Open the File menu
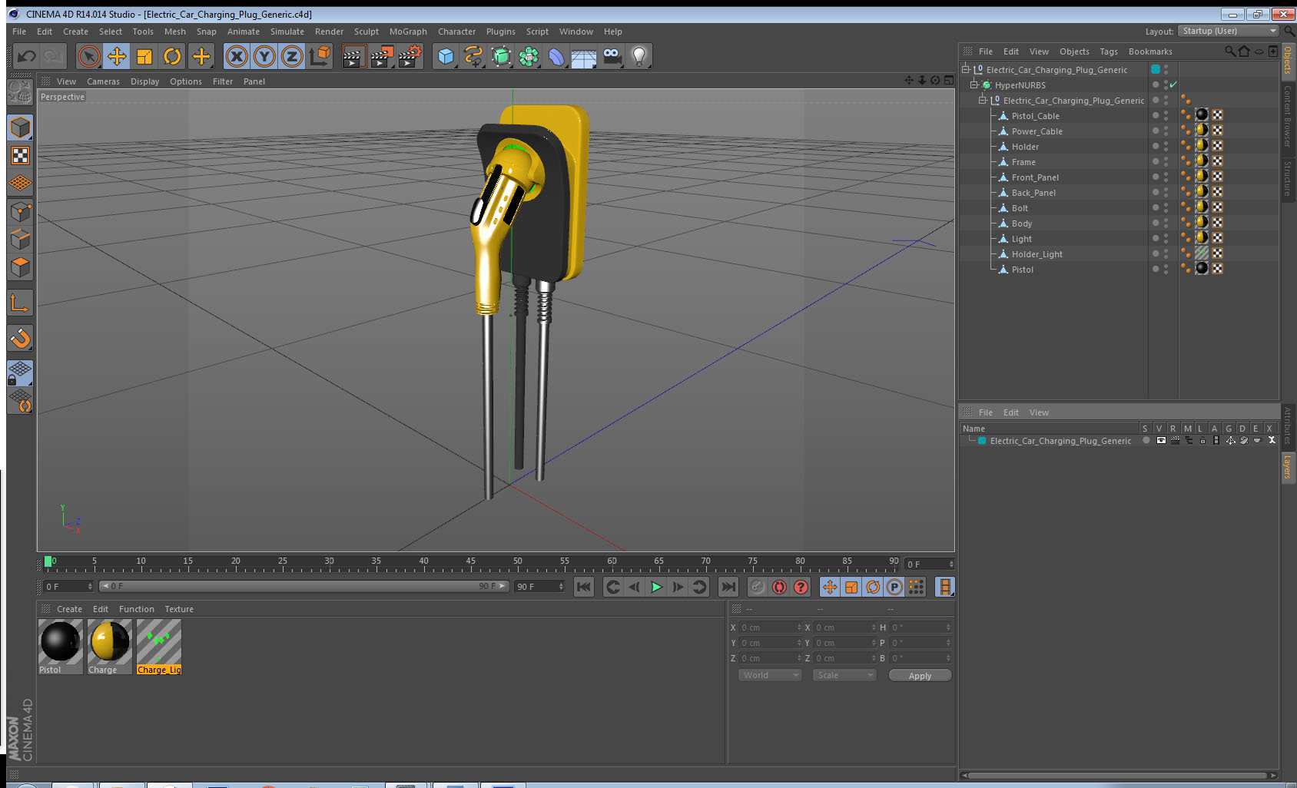Screen dimensions: 1297x788 [x=19, y=31]
